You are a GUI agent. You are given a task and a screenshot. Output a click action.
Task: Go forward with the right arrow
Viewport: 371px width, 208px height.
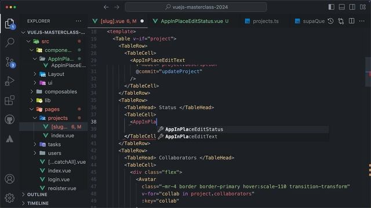[117, 7]
